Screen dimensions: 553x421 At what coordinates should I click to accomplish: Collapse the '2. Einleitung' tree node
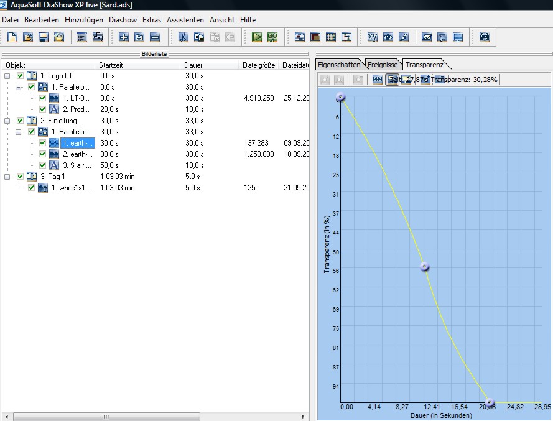pyautogui.click(x=7, y=121)
